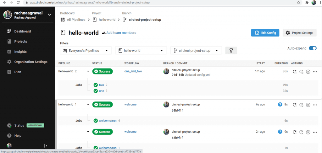
Task: Open Projects in the sidebar
Action: coord(17,41)
